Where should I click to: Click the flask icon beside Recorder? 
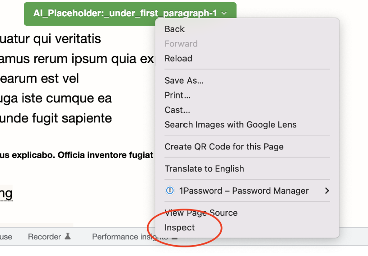pos(68,237)
